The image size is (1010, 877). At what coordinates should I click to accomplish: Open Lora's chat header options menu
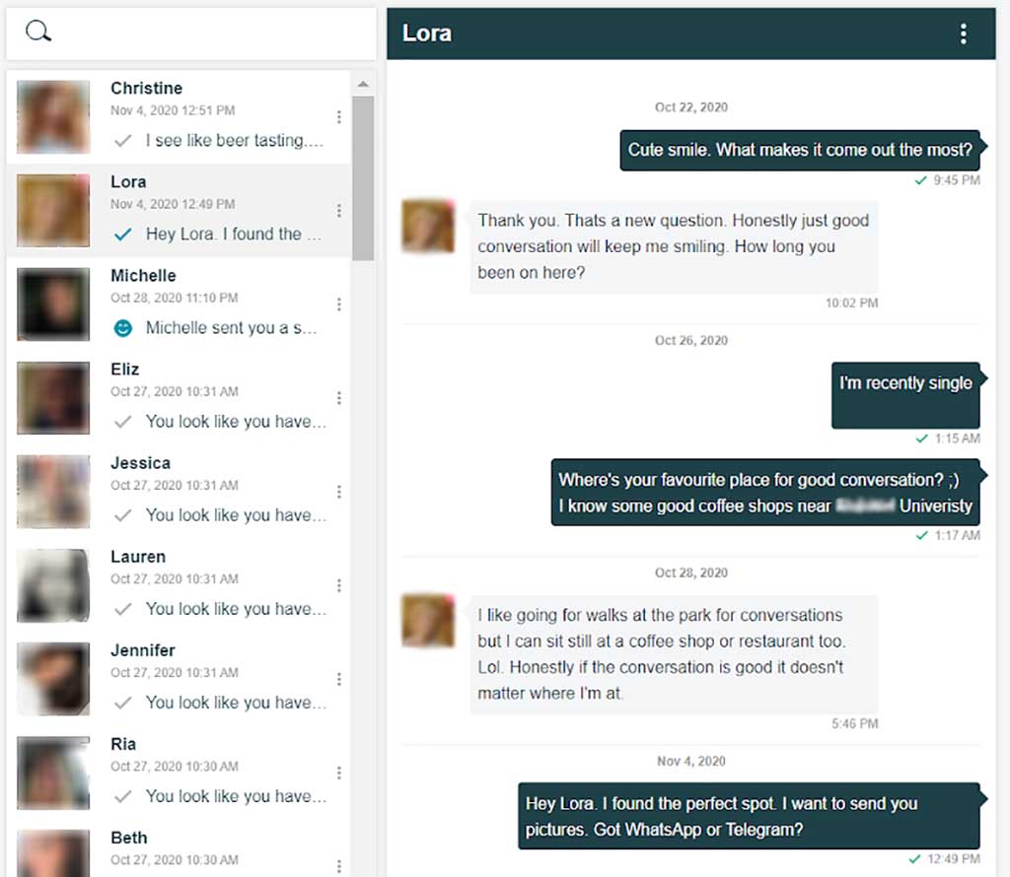pyautogui.click(x=964, y=33)
